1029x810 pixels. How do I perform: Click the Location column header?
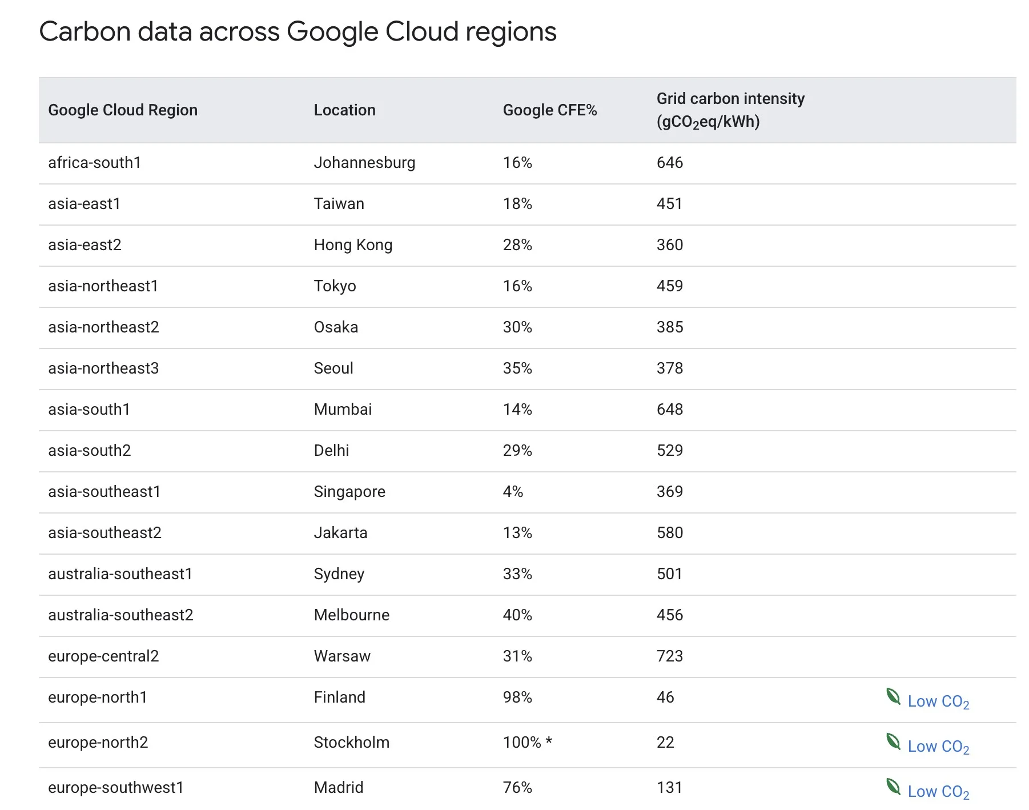coord(344,110)
